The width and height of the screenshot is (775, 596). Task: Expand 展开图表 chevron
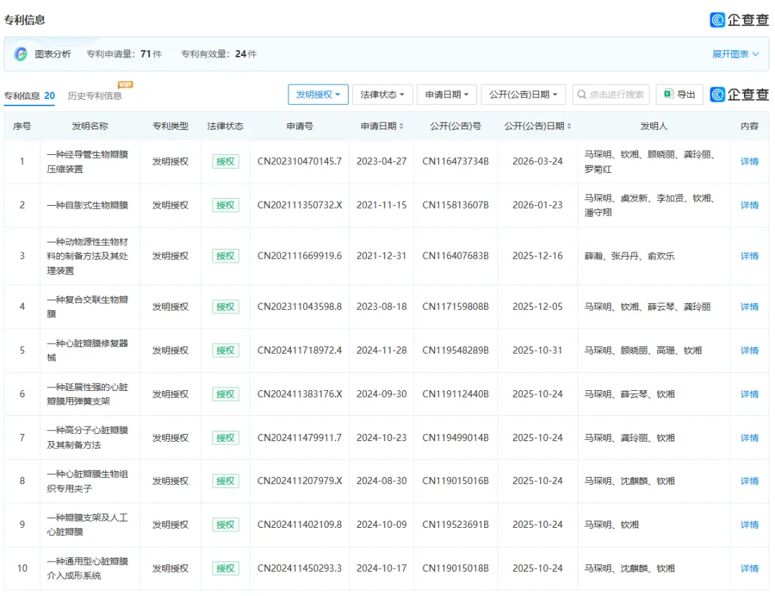point(756,54)
